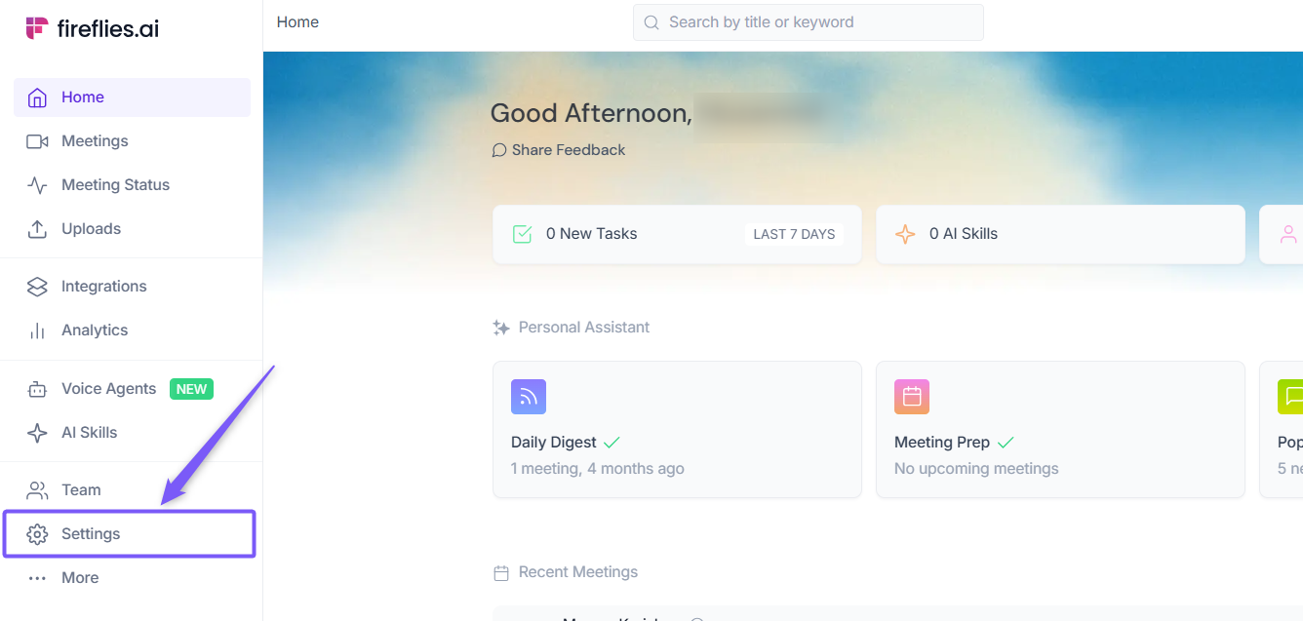Click the fireflies.ai logo icon
Viewport: 1303px width, 621px height.
point(36,28)
